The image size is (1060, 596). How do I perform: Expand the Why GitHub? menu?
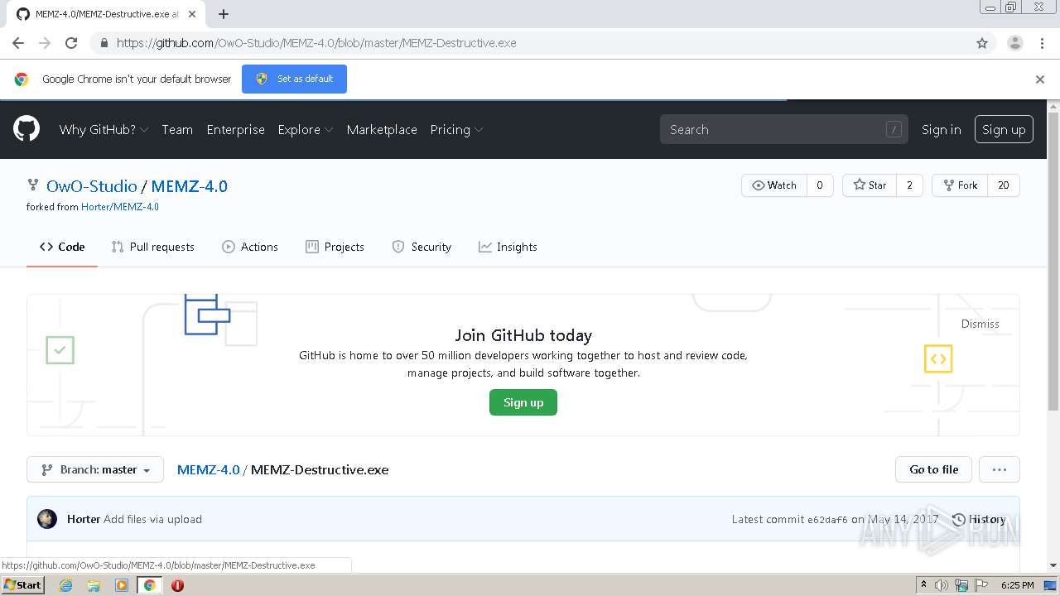point(104,129)
